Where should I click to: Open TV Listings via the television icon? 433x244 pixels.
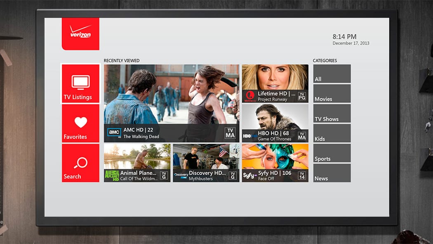81,82
